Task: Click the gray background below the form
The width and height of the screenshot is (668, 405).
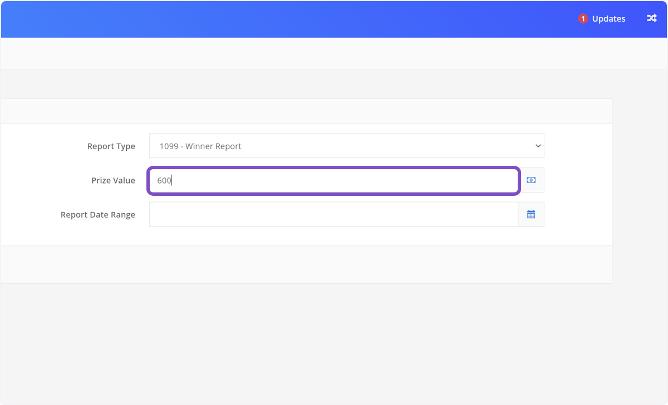Action: click(334, 345)
